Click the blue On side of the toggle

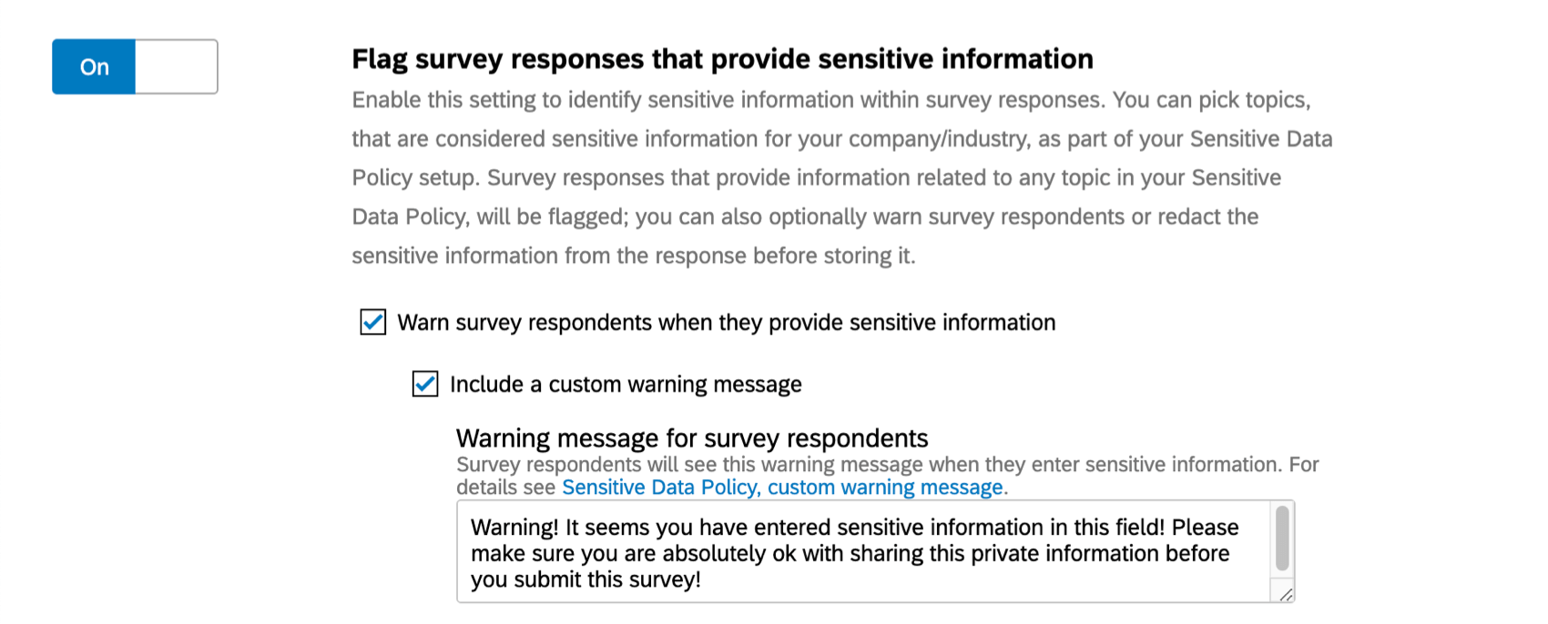[92, 66]
